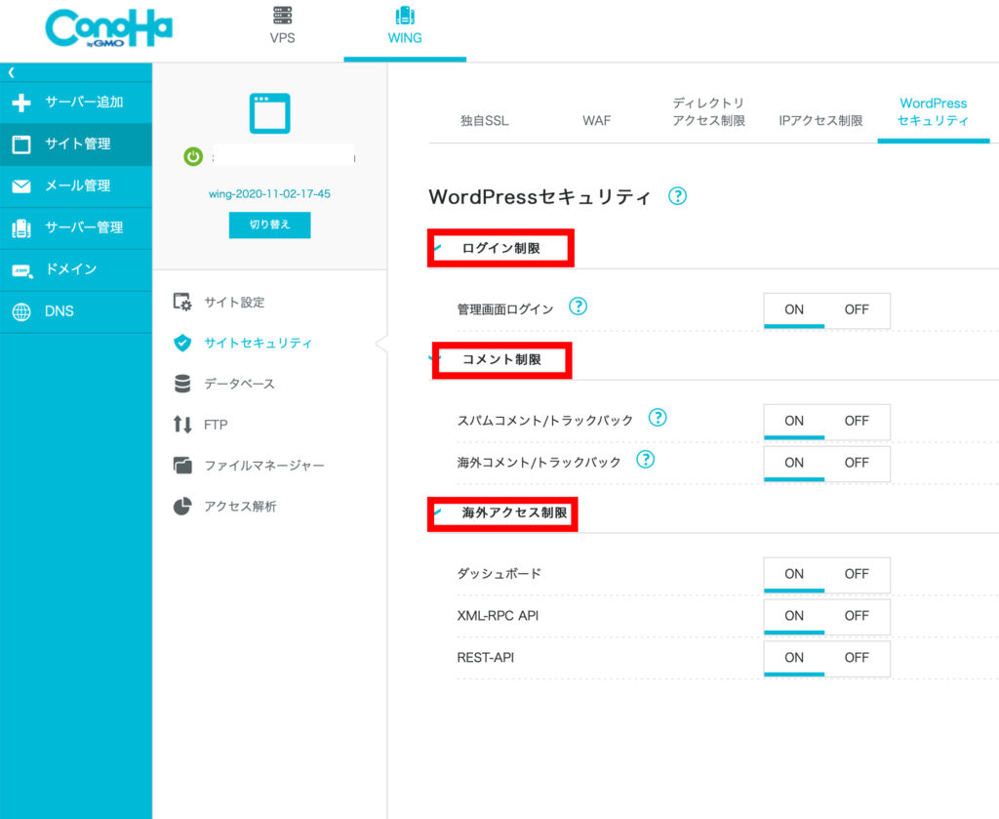The width and height of the screenshot is (999, 819).
Task: Click the FTP arrows icon
Action: [182, 425]
